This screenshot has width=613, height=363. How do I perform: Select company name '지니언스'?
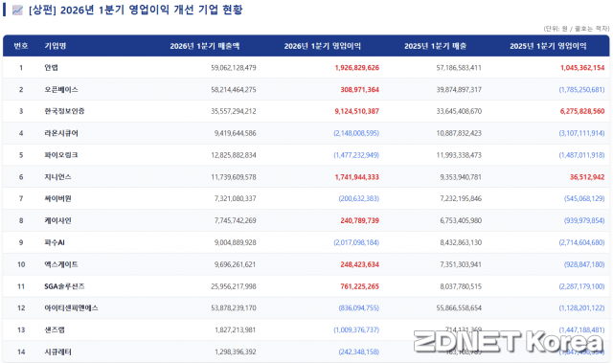click(x=57, y=177)
